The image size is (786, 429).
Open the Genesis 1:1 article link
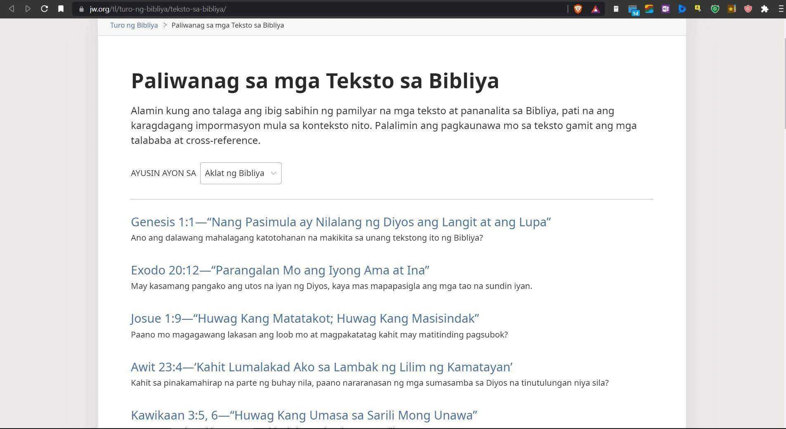[341, 222]
